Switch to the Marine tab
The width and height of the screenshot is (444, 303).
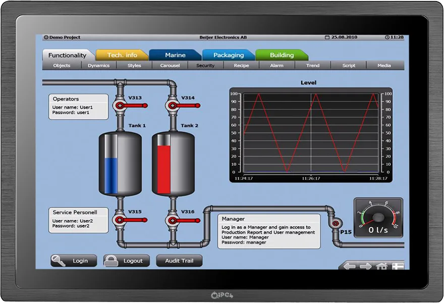point(175,55)
